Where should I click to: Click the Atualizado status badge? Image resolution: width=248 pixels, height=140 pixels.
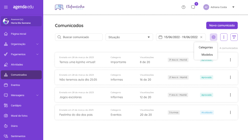pos(207,112)
